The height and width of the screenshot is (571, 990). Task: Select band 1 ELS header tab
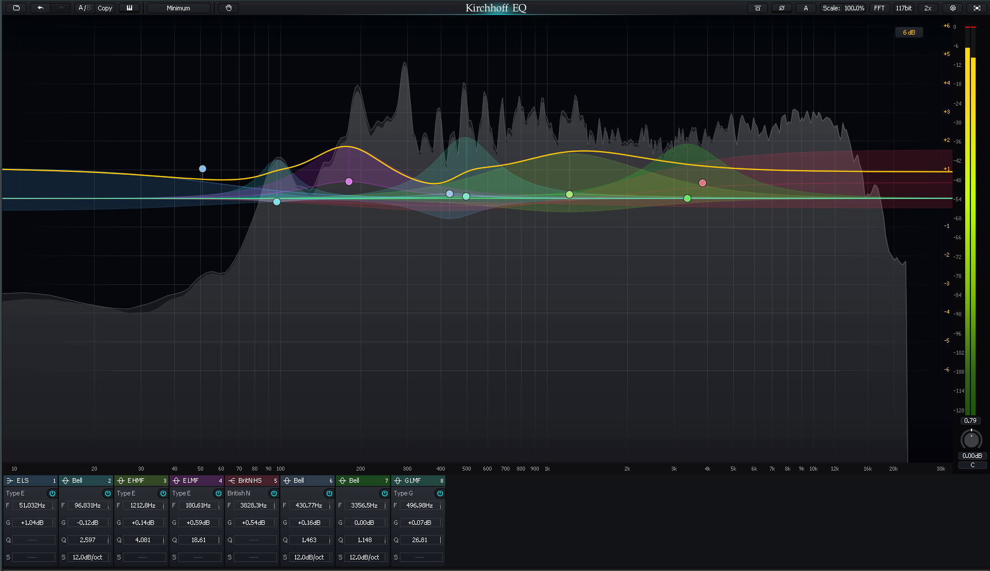pos(30,480)
